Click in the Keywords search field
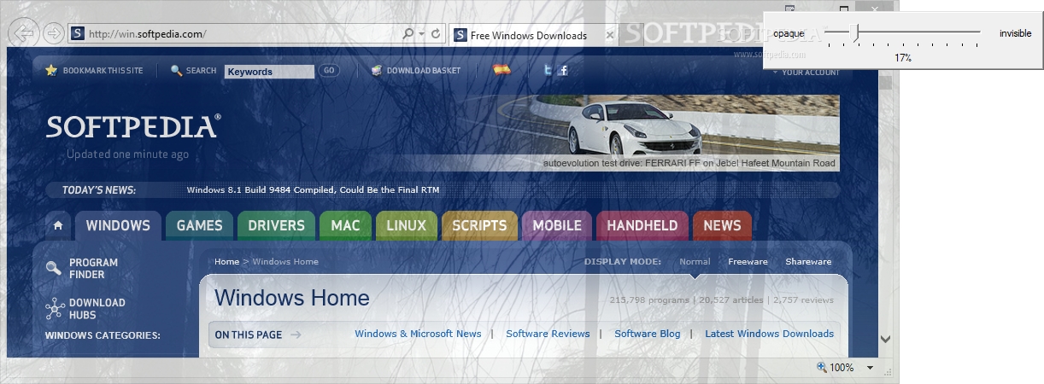The image size is (1044, 384). [x=269, y=72]
